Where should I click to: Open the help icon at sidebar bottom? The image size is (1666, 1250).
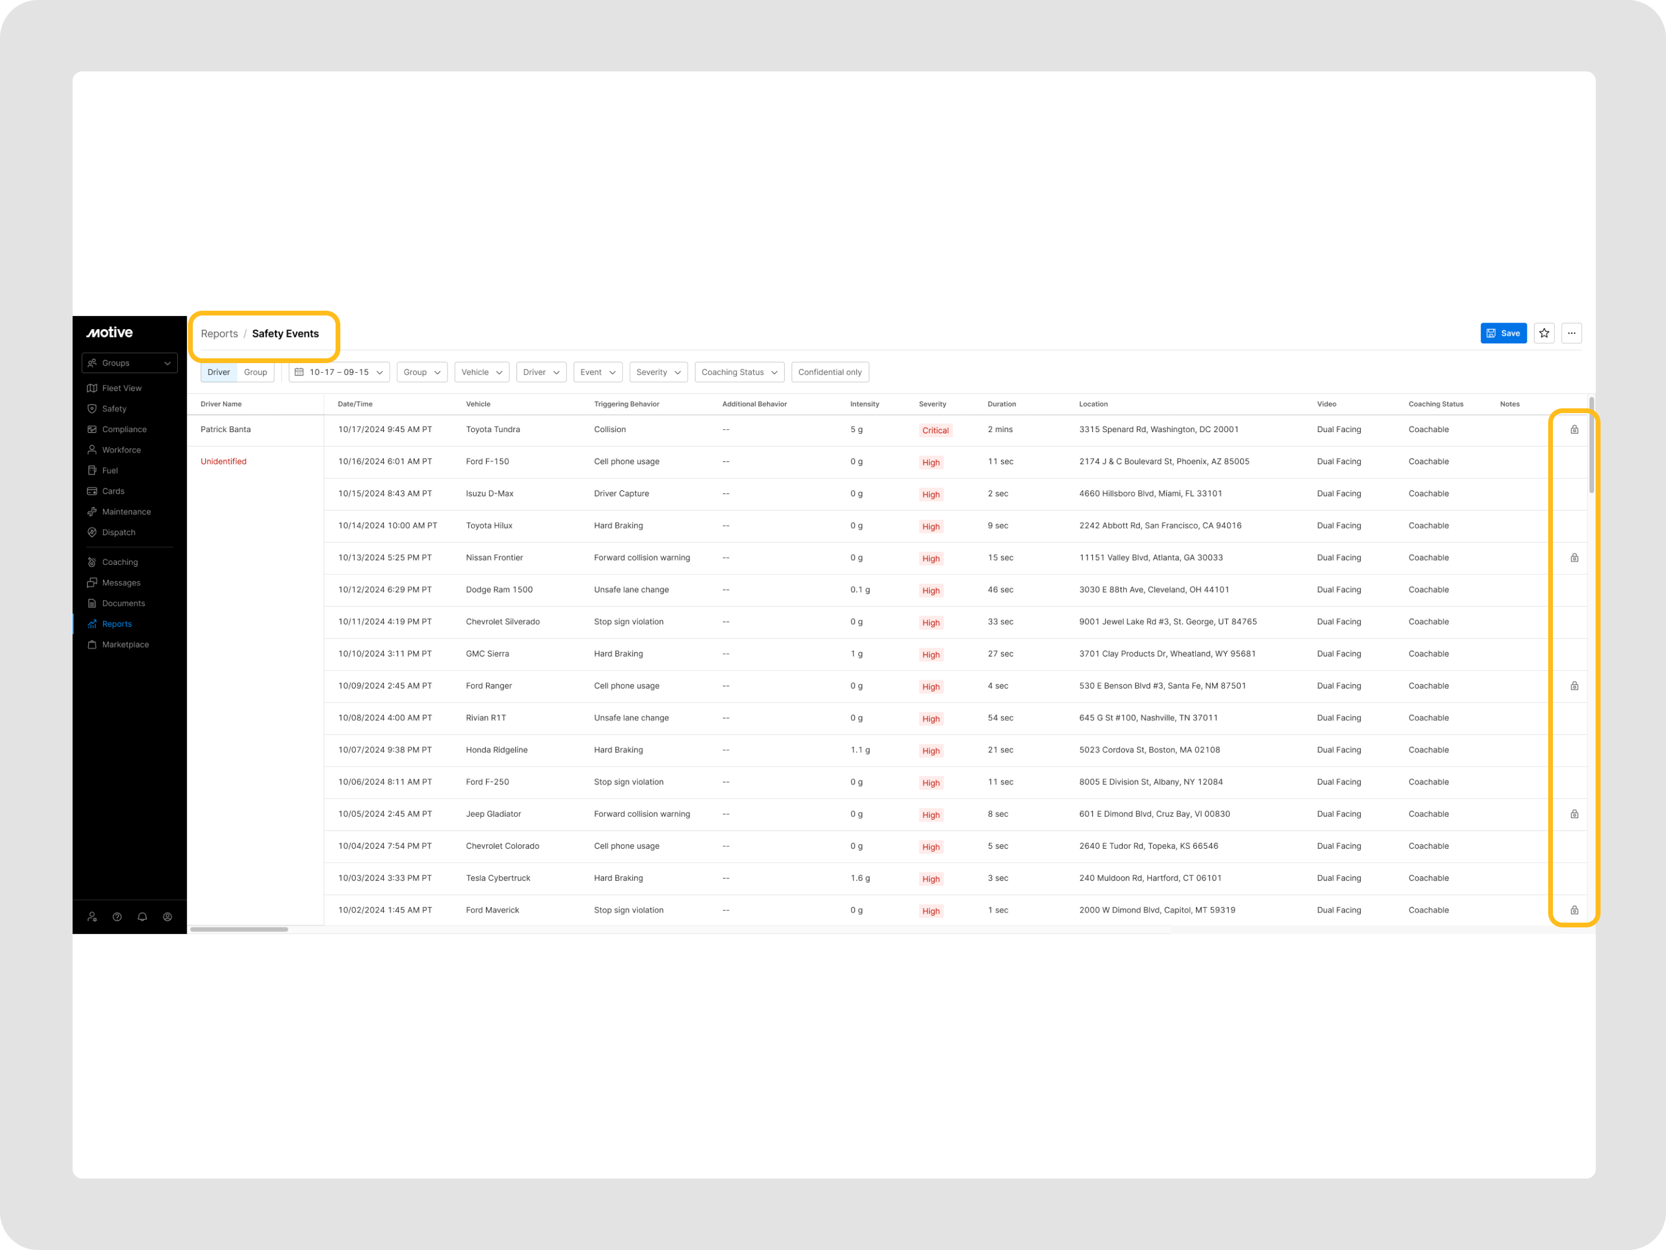[x=117, y=916]
